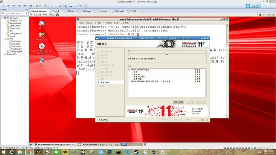
Task: Toggle the show library sidebar icon
Action: pyautogui.click(x=67, y=6)
